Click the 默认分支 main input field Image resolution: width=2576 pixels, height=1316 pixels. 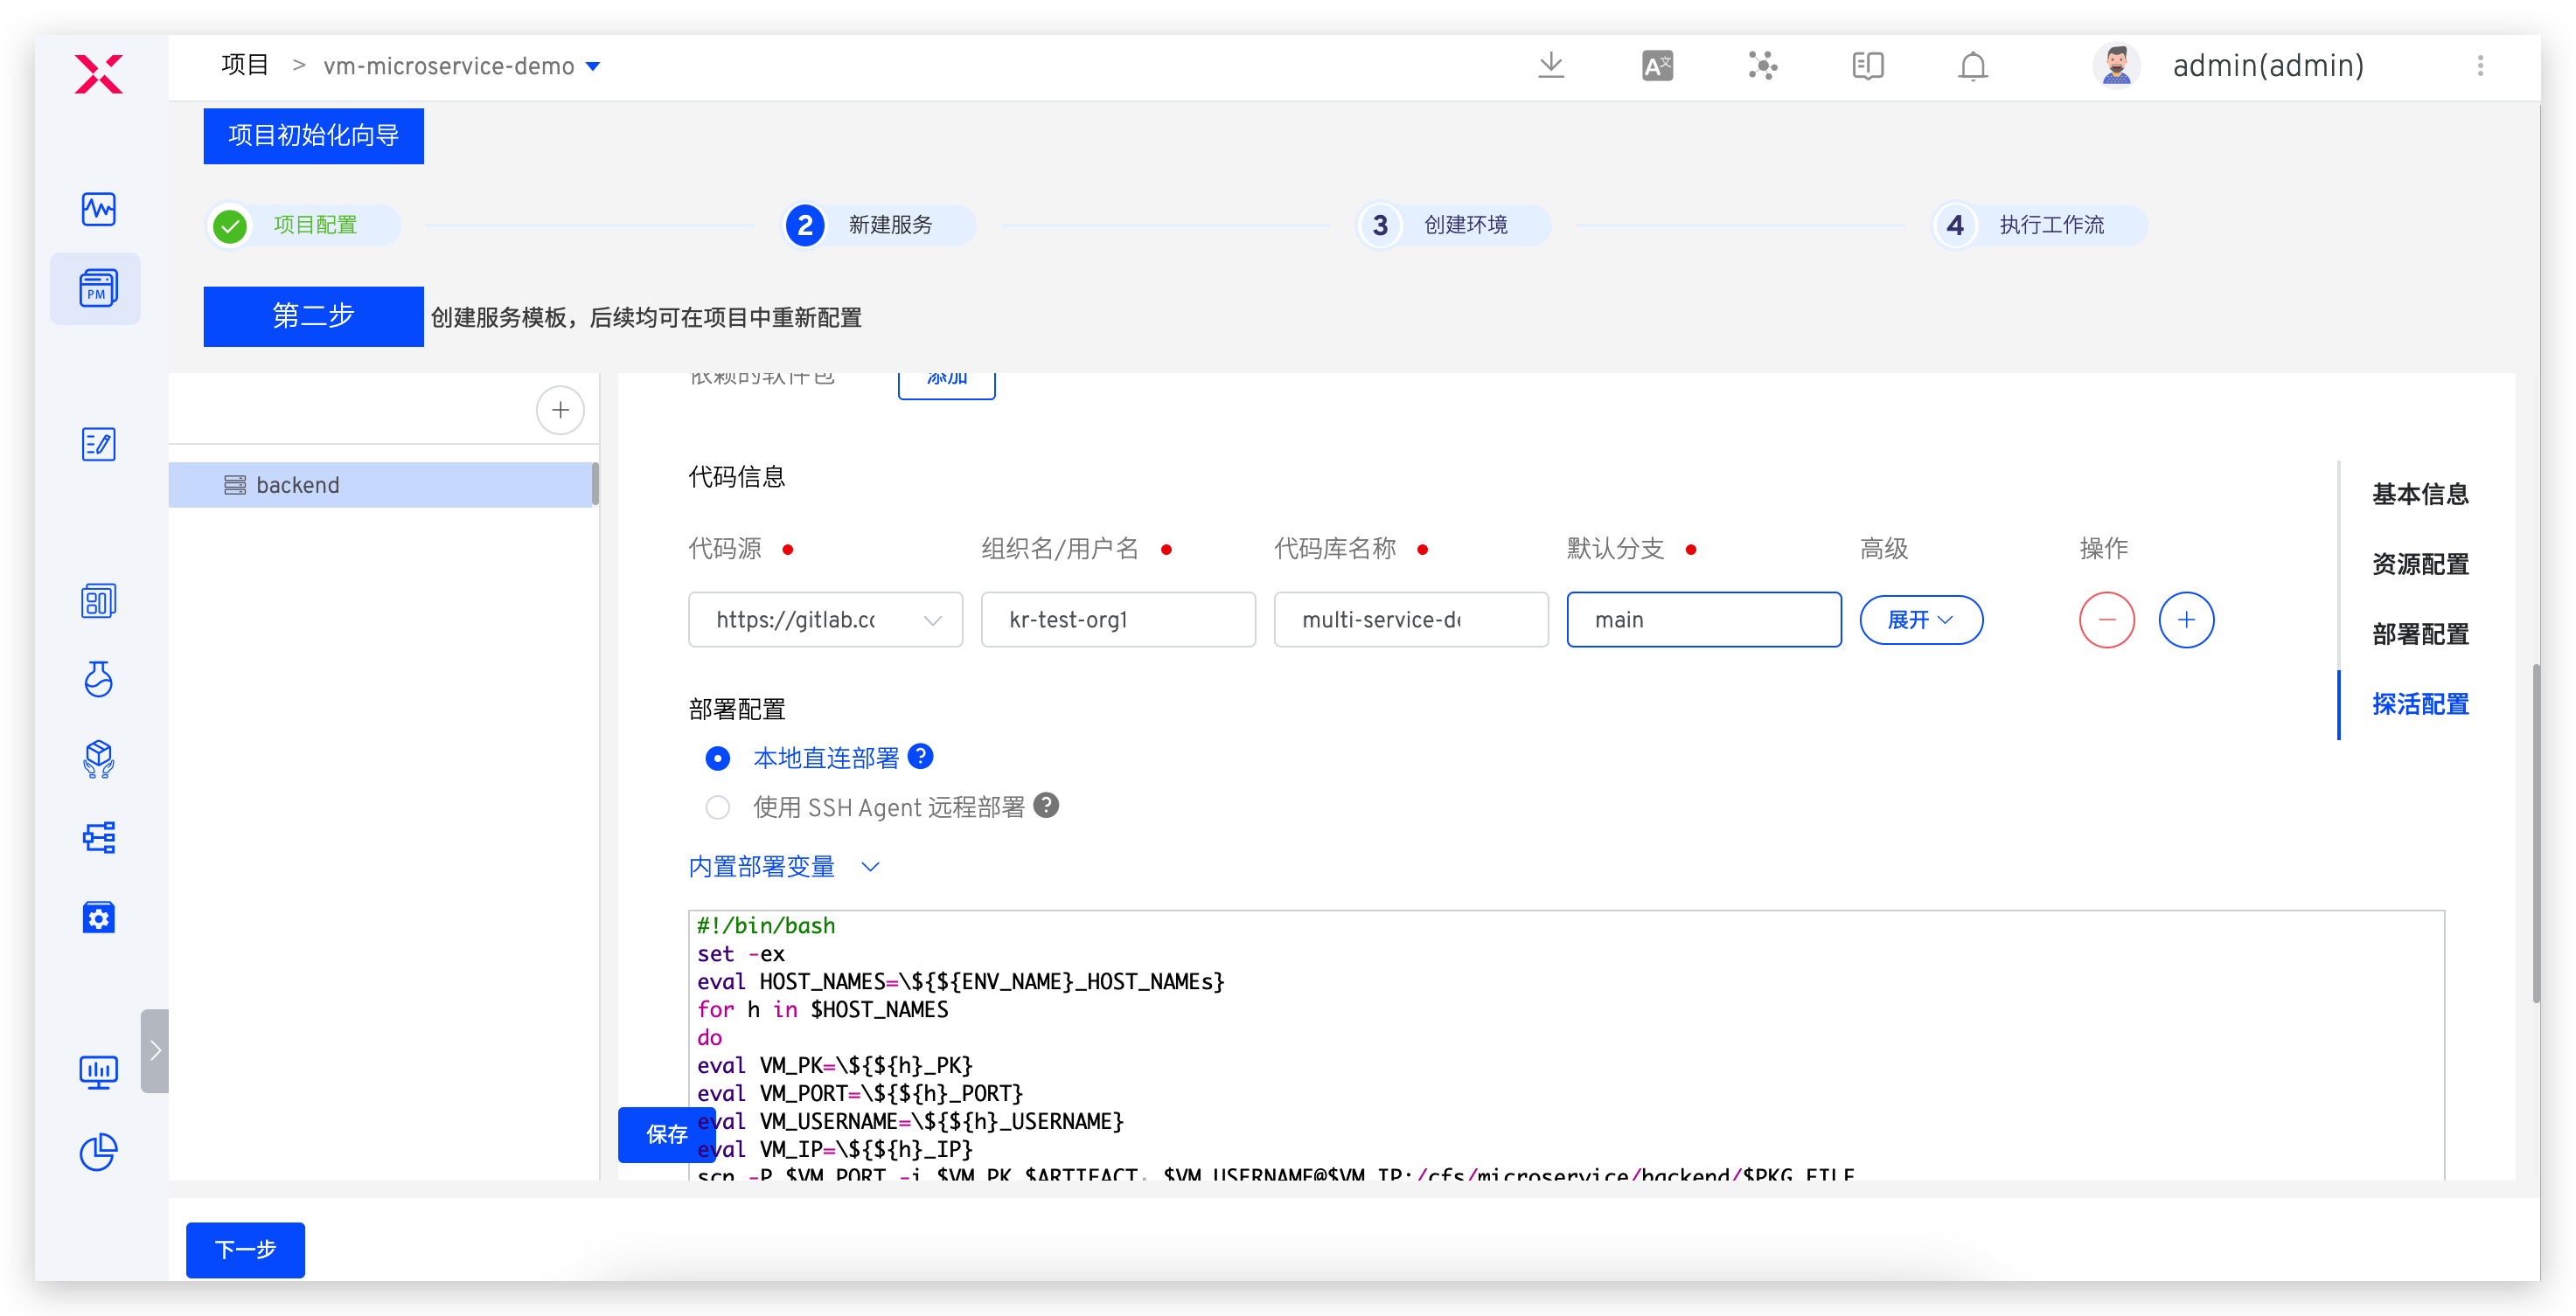click(x=1703, y=620)
